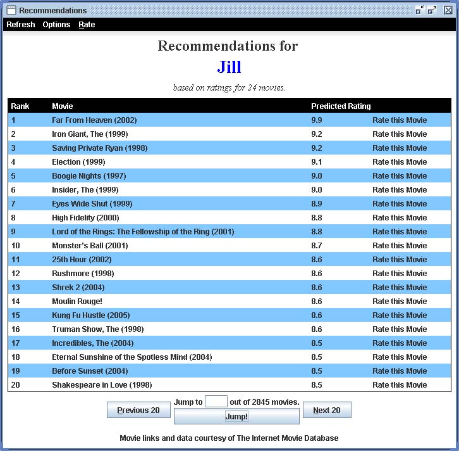The width and height of the screenshot is (459, 451).
Task: Click Rate this Movie for Insider, The
Action: [400, 190]
